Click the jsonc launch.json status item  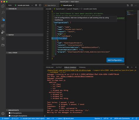point(65,119)
